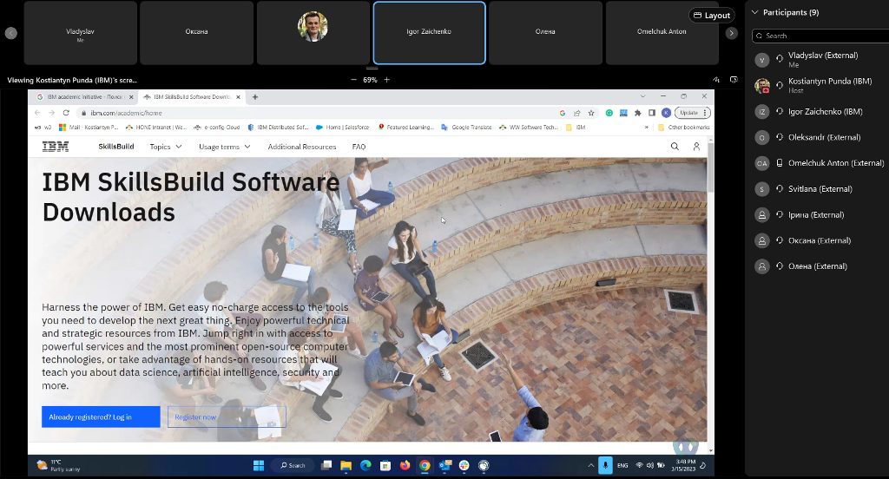The width and height of the screenshot is (889, 479).
Task: Open FAQ nav item
Action: coord(359,147)
